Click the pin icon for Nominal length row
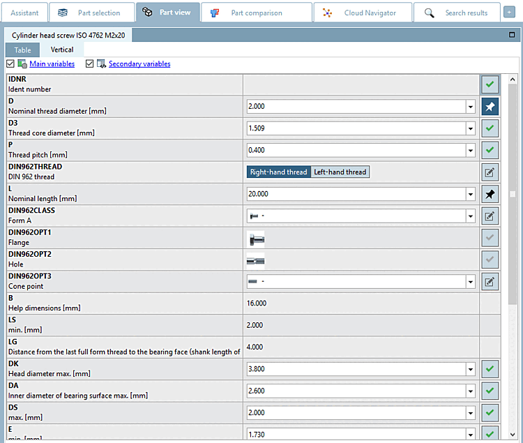Viewport: 523px width, 443px height. pos(490,194)
